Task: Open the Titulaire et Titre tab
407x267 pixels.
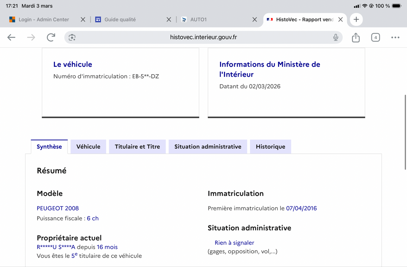Action: pyautogui.click(x=137, y=147)
